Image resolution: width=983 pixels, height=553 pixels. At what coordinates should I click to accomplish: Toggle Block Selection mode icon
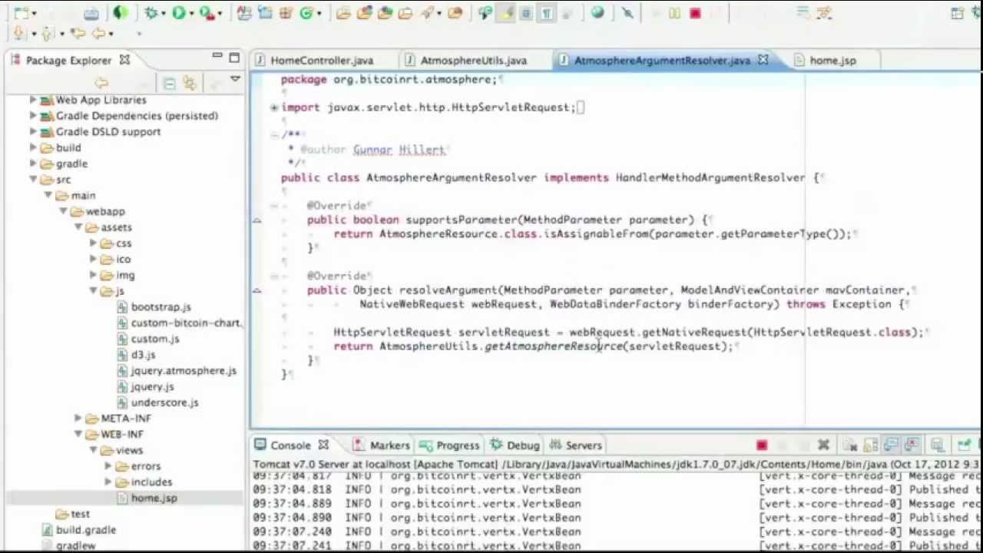point(526,13)
